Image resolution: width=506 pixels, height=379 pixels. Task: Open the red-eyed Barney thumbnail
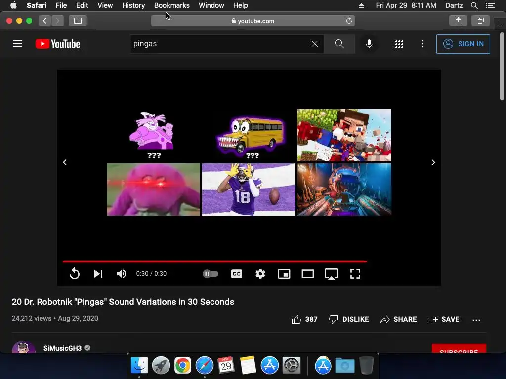click(153, 189)
